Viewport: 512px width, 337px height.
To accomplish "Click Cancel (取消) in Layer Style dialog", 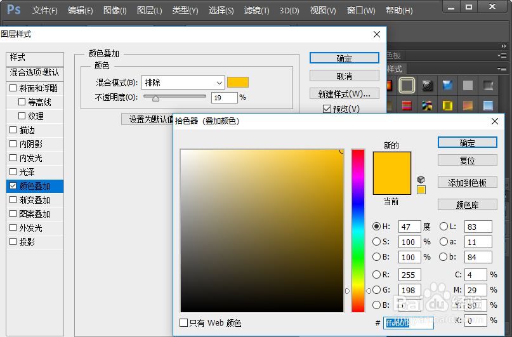I will (x=344, y=76).
